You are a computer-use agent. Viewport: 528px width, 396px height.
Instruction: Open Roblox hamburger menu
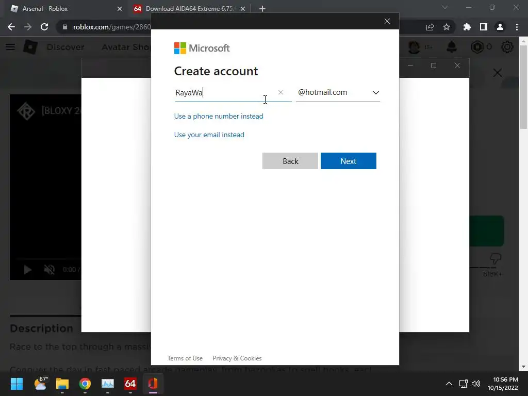click(x=10, y=47)
